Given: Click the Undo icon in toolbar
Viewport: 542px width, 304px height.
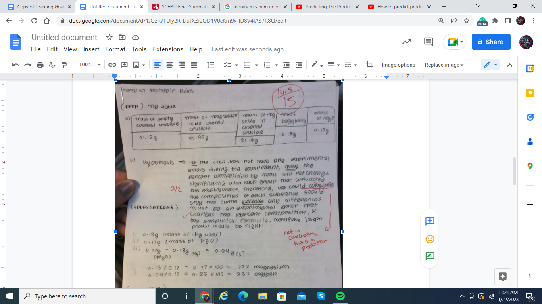Looking at the screenshot, I should tap(15, 65).
